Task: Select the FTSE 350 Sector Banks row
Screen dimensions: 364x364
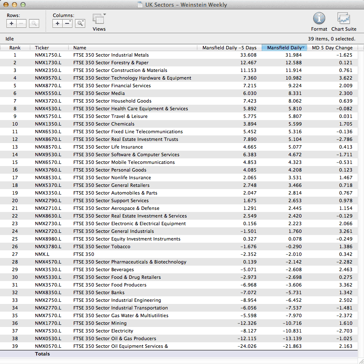Action: pyautogui.click(x=99, y=292)
